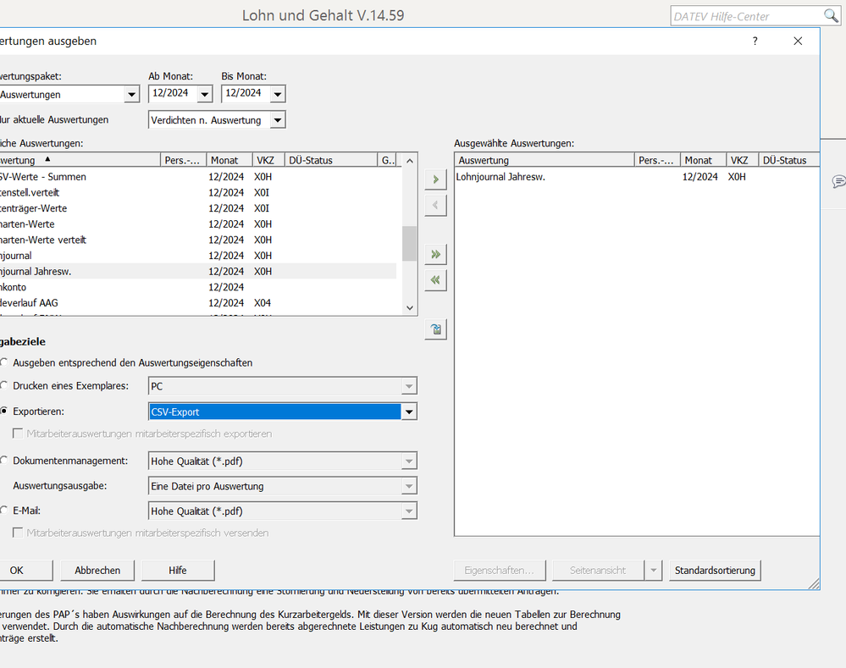Viewport: 846px width, 668px height.
Task: Click the speech bubble icon at right edge
Action: 839,181
